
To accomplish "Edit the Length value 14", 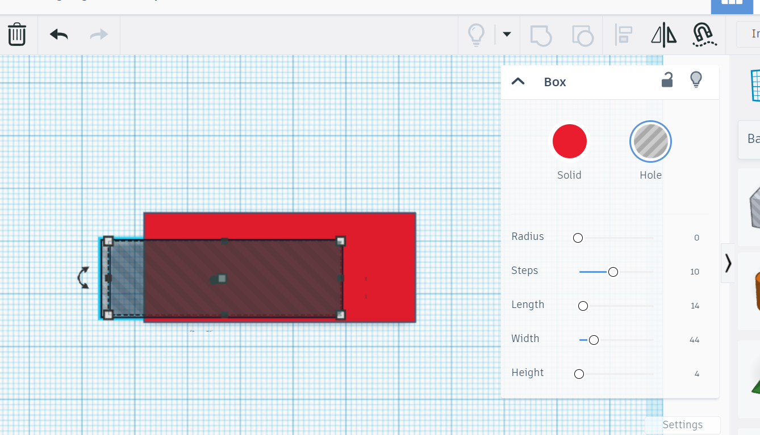I will pyautogui.click(x=695, y=306).
